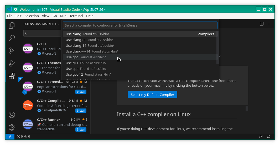
Task: Install the C/C++ Runner extension
Action: coord(81,130)
